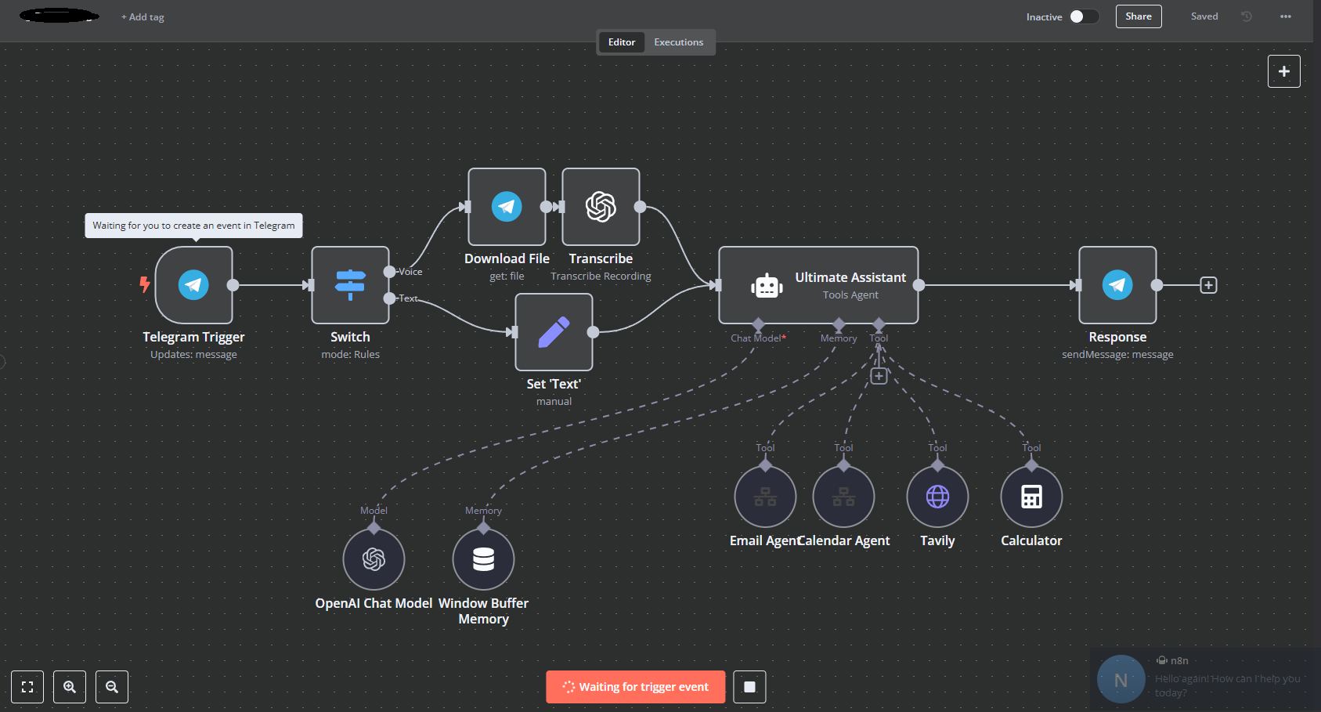Viewport: 1321px width, 712px height.
Task: Click the trigger lightning bolt icon
Action: click(x=144, y=284)
